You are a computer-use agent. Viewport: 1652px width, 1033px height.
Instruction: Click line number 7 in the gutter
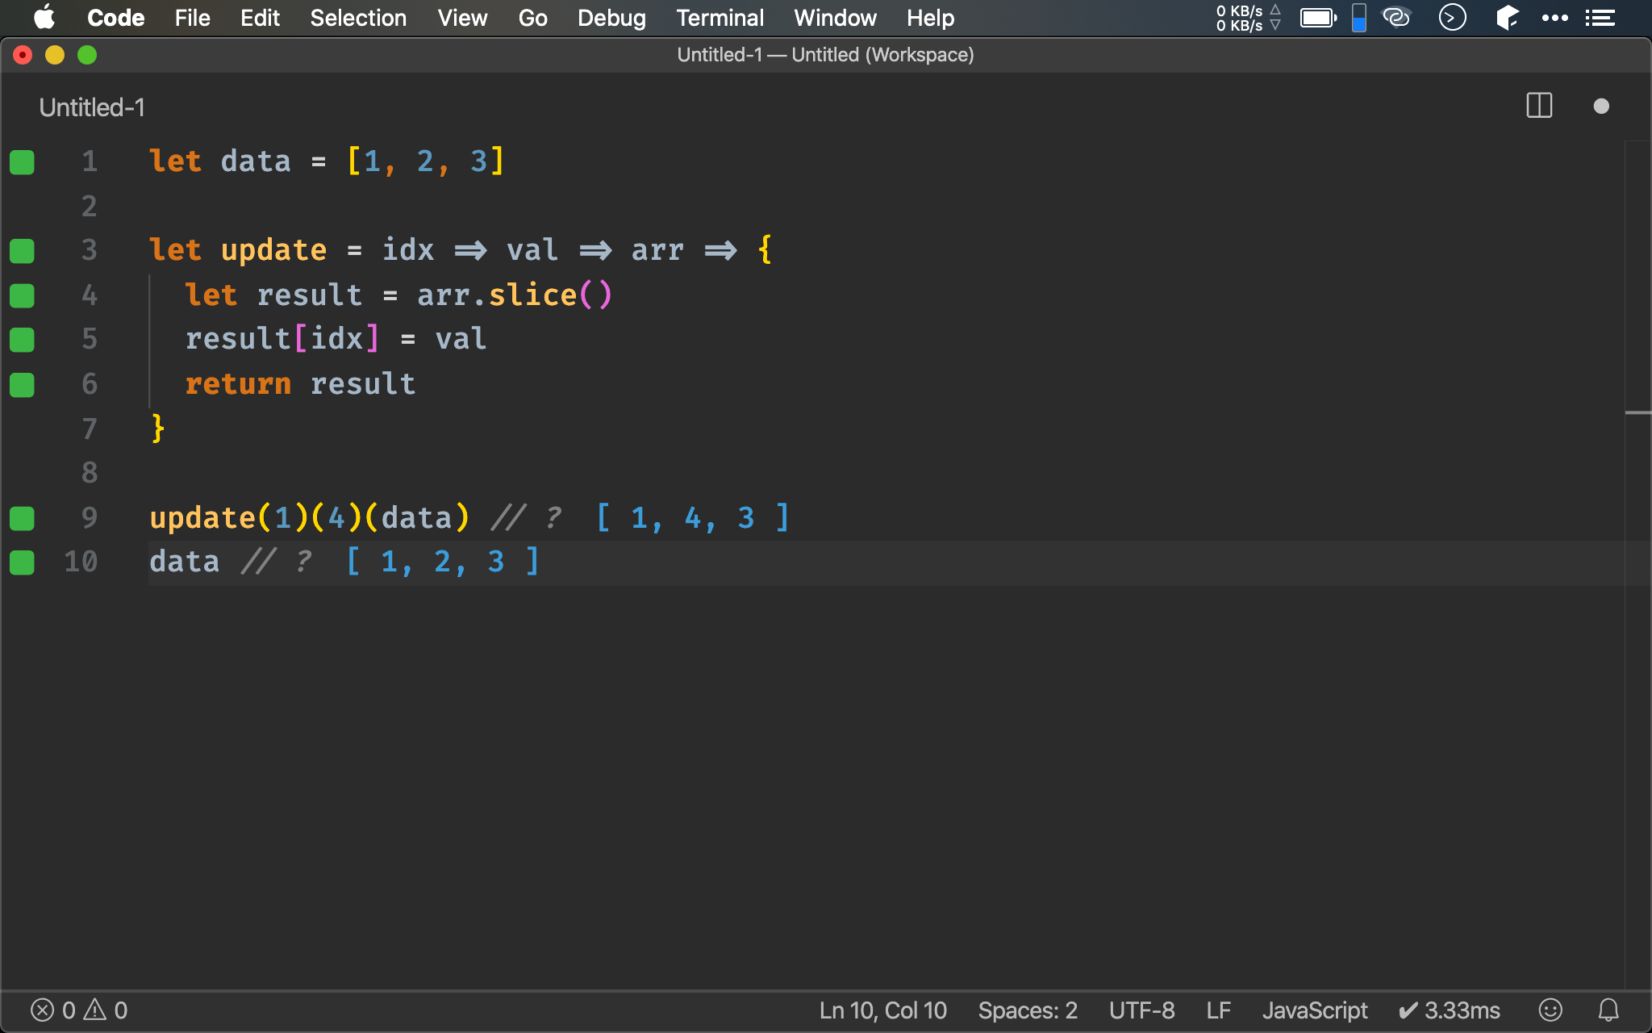(x=89, y=429)
